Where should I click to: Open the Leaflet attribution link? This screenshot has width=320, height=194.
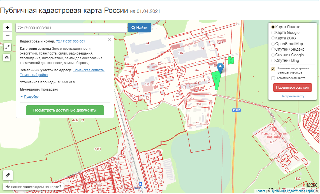point(260,191)
